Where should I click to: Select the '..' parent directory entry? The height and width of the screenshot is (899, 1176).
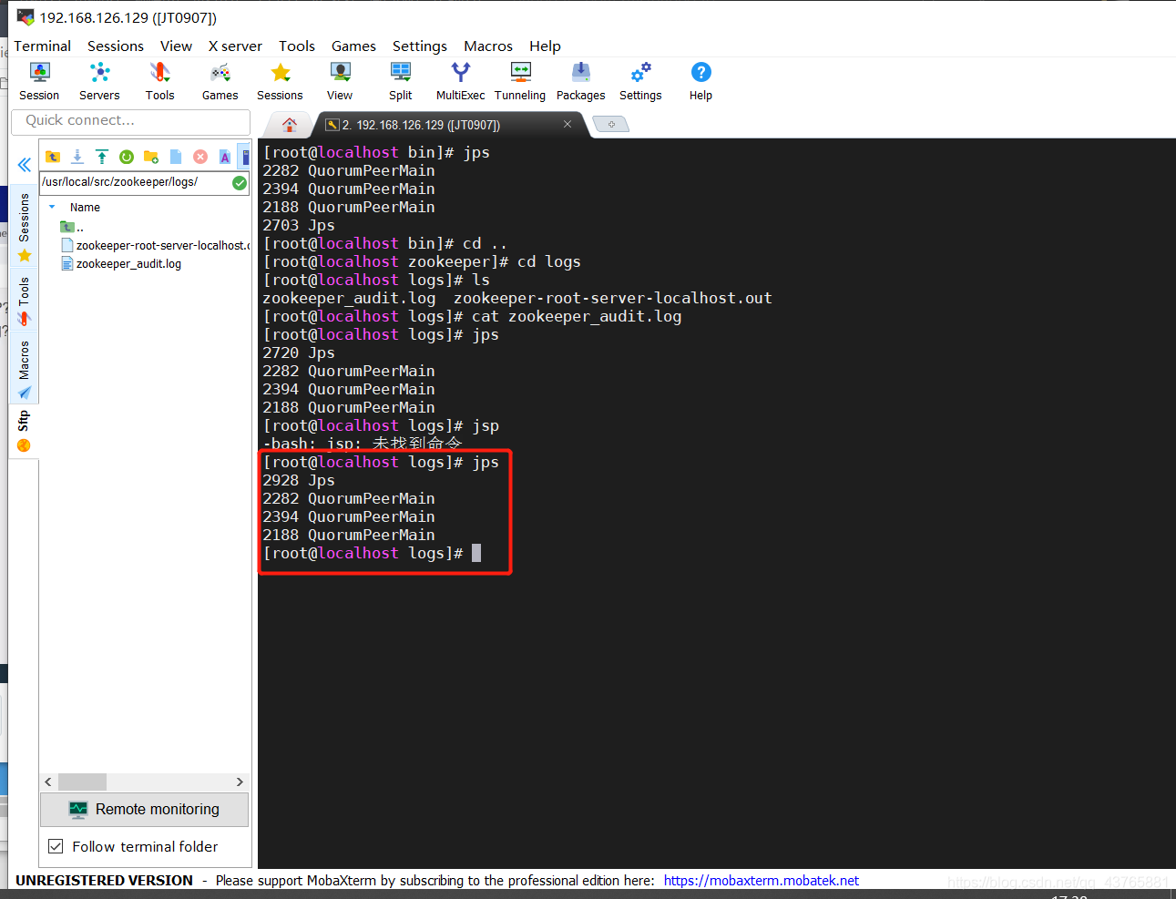pyautogui.click(x=72, y=227)
